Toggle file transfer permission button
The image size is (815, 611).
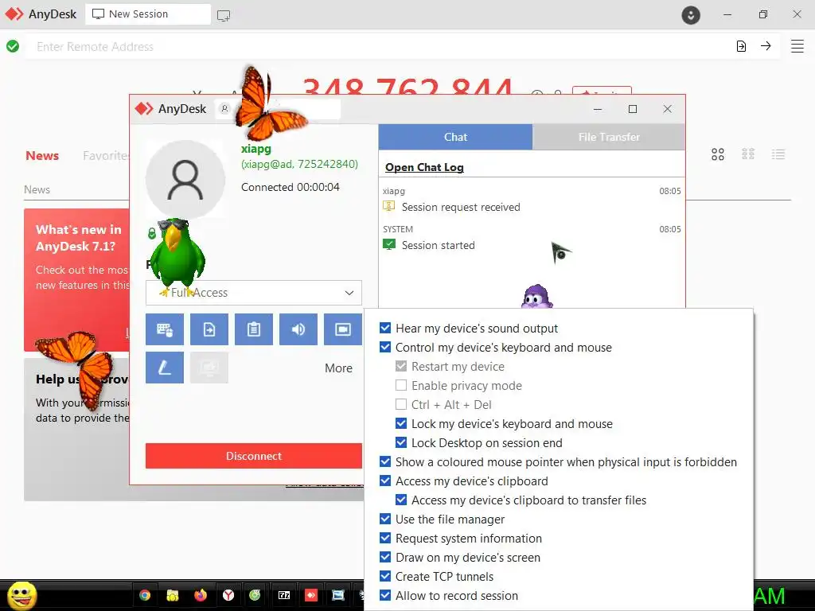tap(209, 329)
